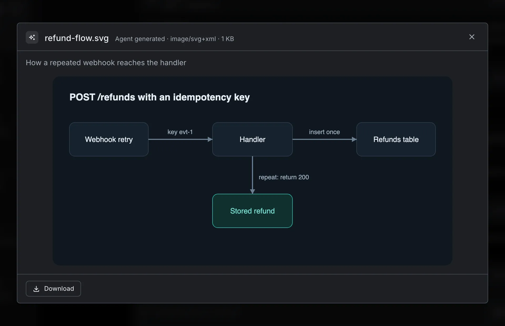The image size is (505, 326).
Task: Click the 'Agent generated · image/svg+xml · 1 KB' metadata
Action: 174,39
